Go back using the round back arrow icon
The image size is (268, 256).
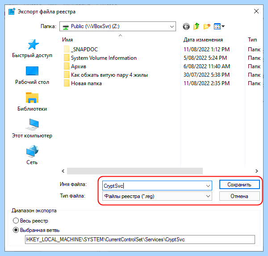click(x=186, y=26)
